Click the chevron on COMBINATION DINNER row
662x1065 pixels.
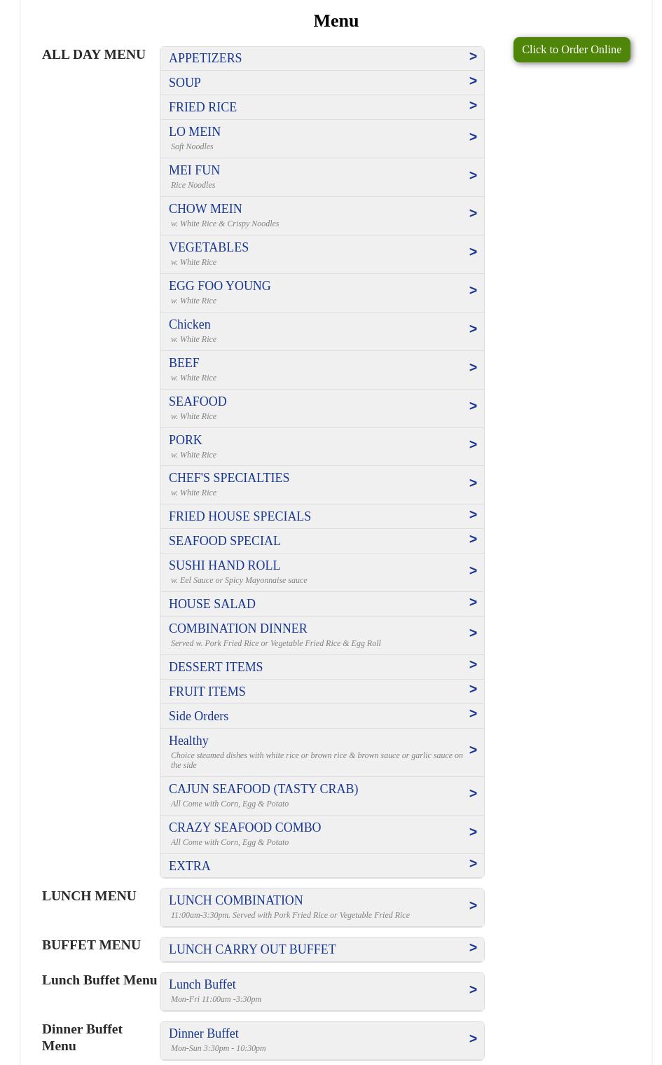(x=473, y=633)
